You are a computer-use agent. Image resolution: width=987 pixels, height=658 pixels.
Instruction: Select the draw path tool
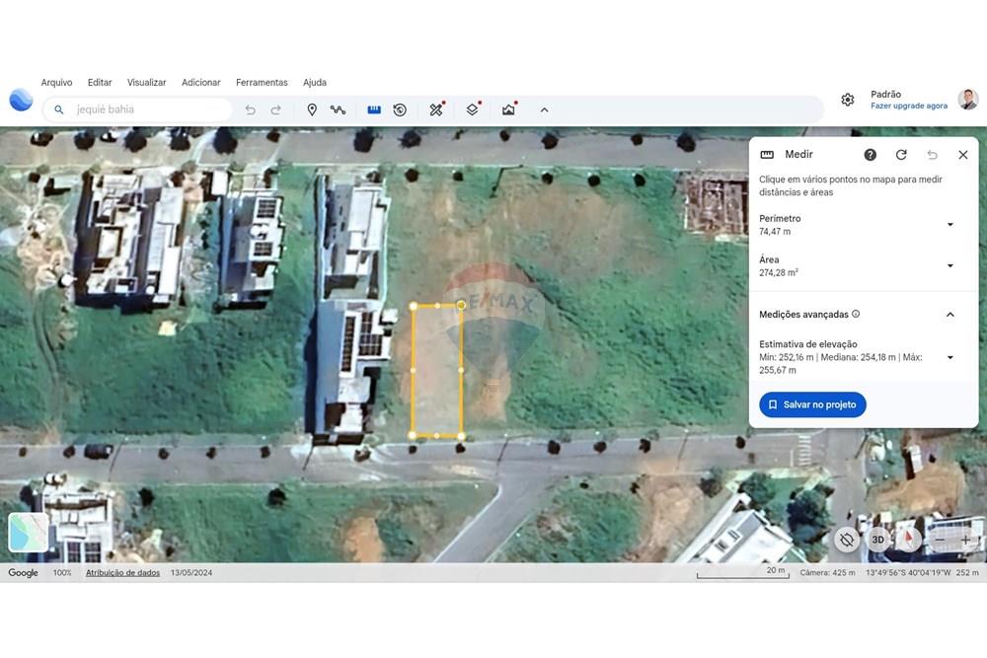[338, 110]
